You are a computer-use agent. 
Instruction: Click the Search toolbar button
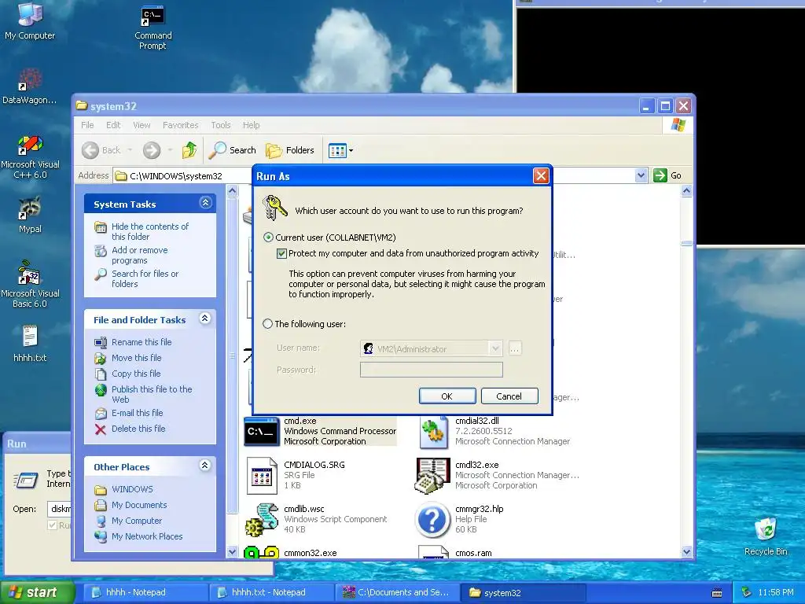[x=233, y=150]
